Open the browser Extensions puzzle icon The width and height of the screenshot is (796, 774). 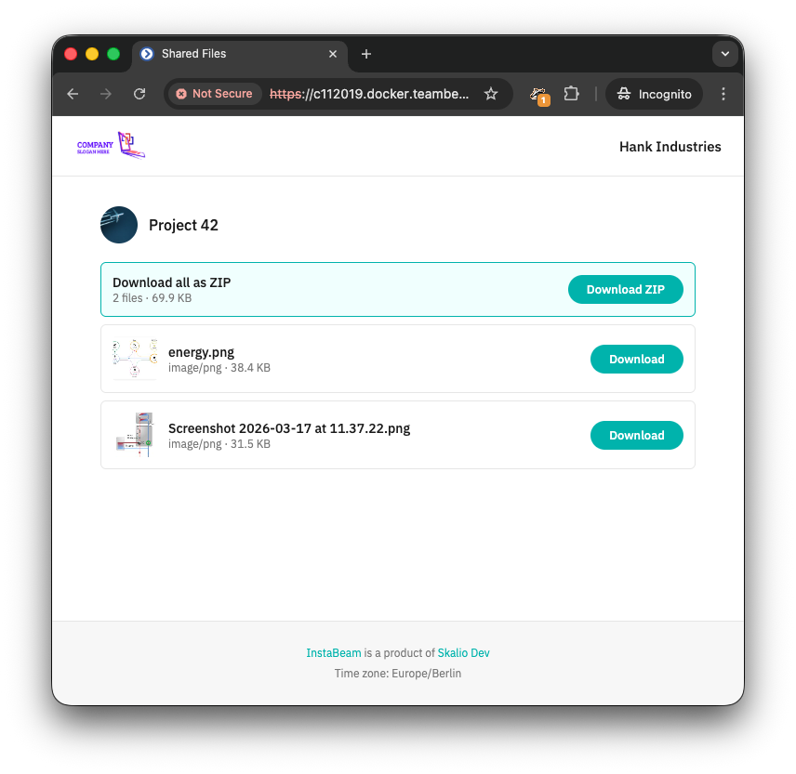(x=571, y=94)
